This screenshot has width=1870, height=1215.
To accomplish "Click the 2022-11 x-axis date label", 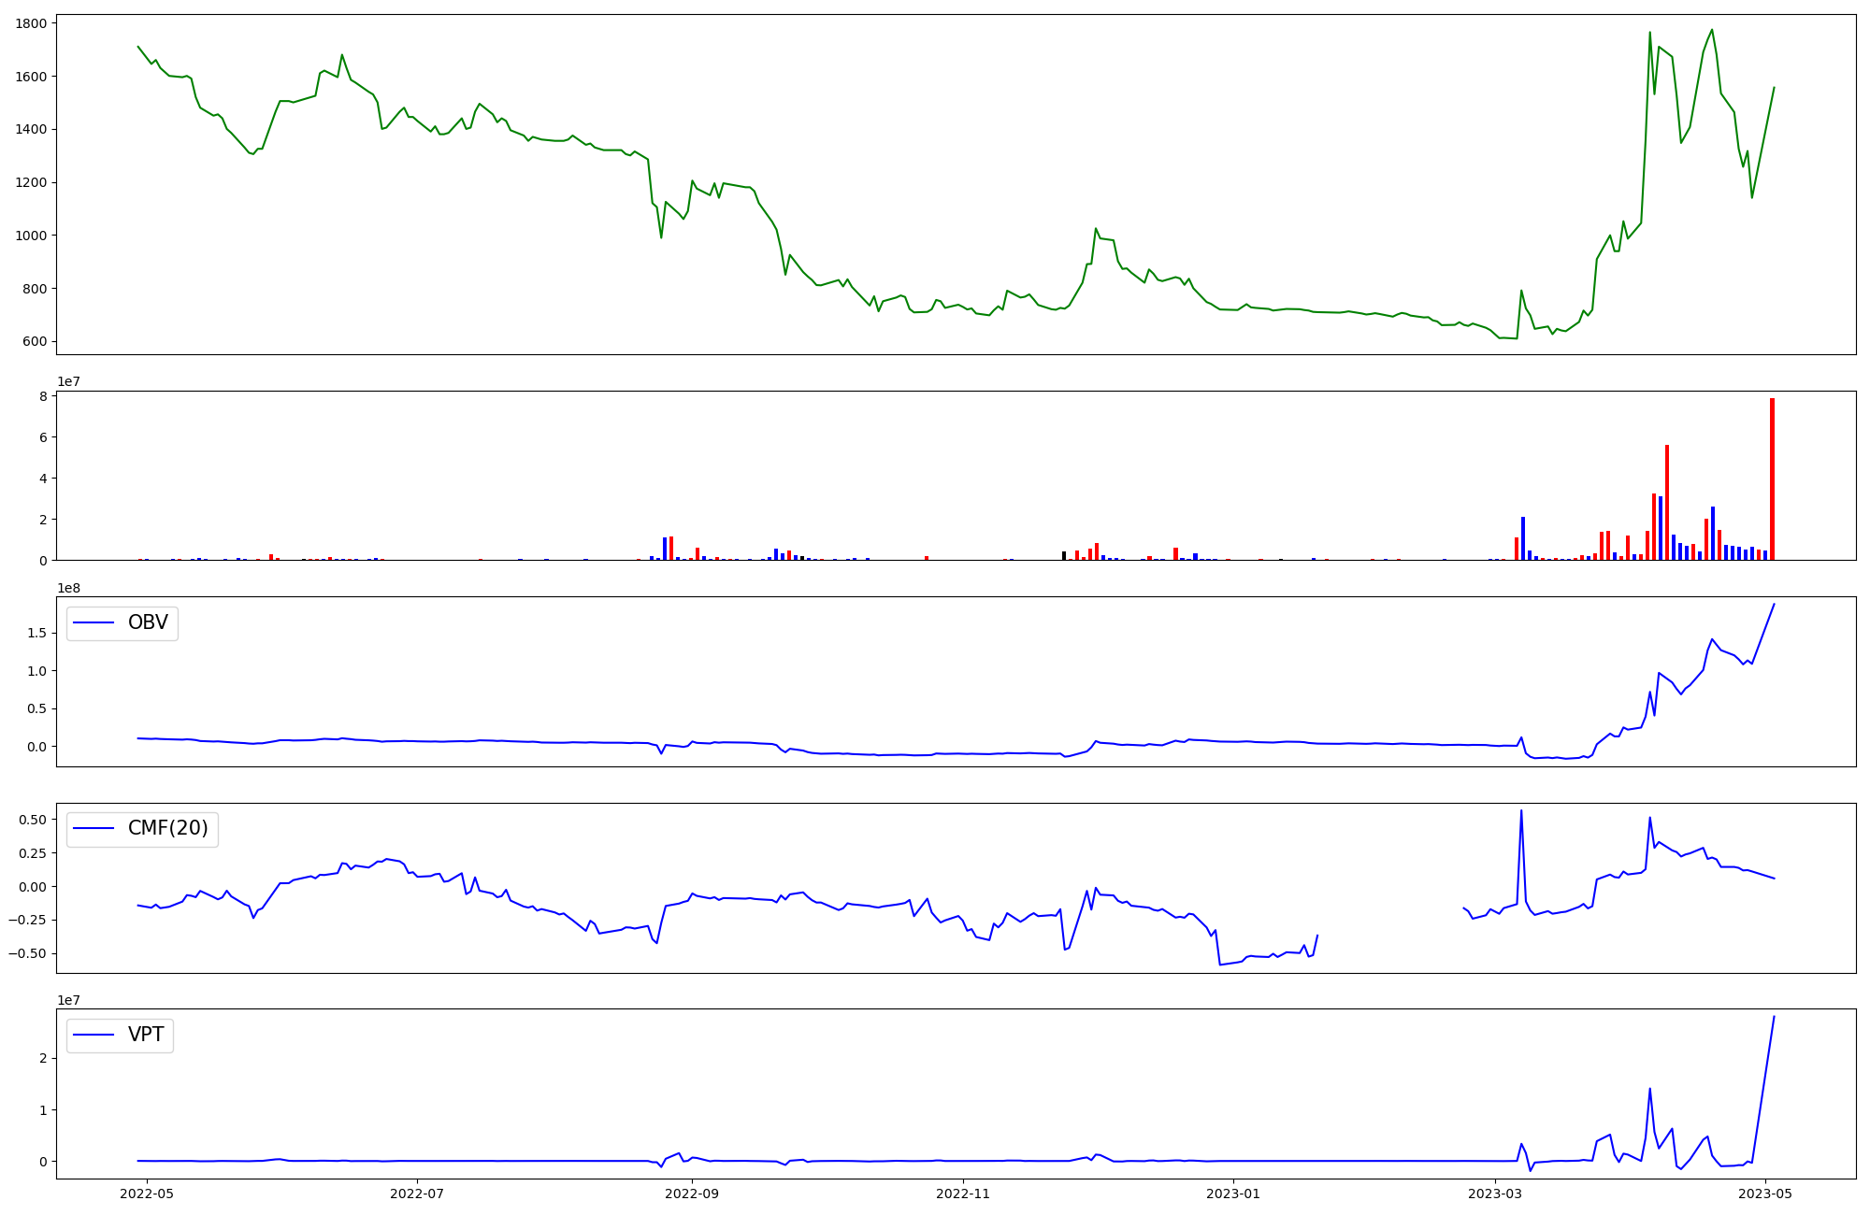I will point(963,1194).
